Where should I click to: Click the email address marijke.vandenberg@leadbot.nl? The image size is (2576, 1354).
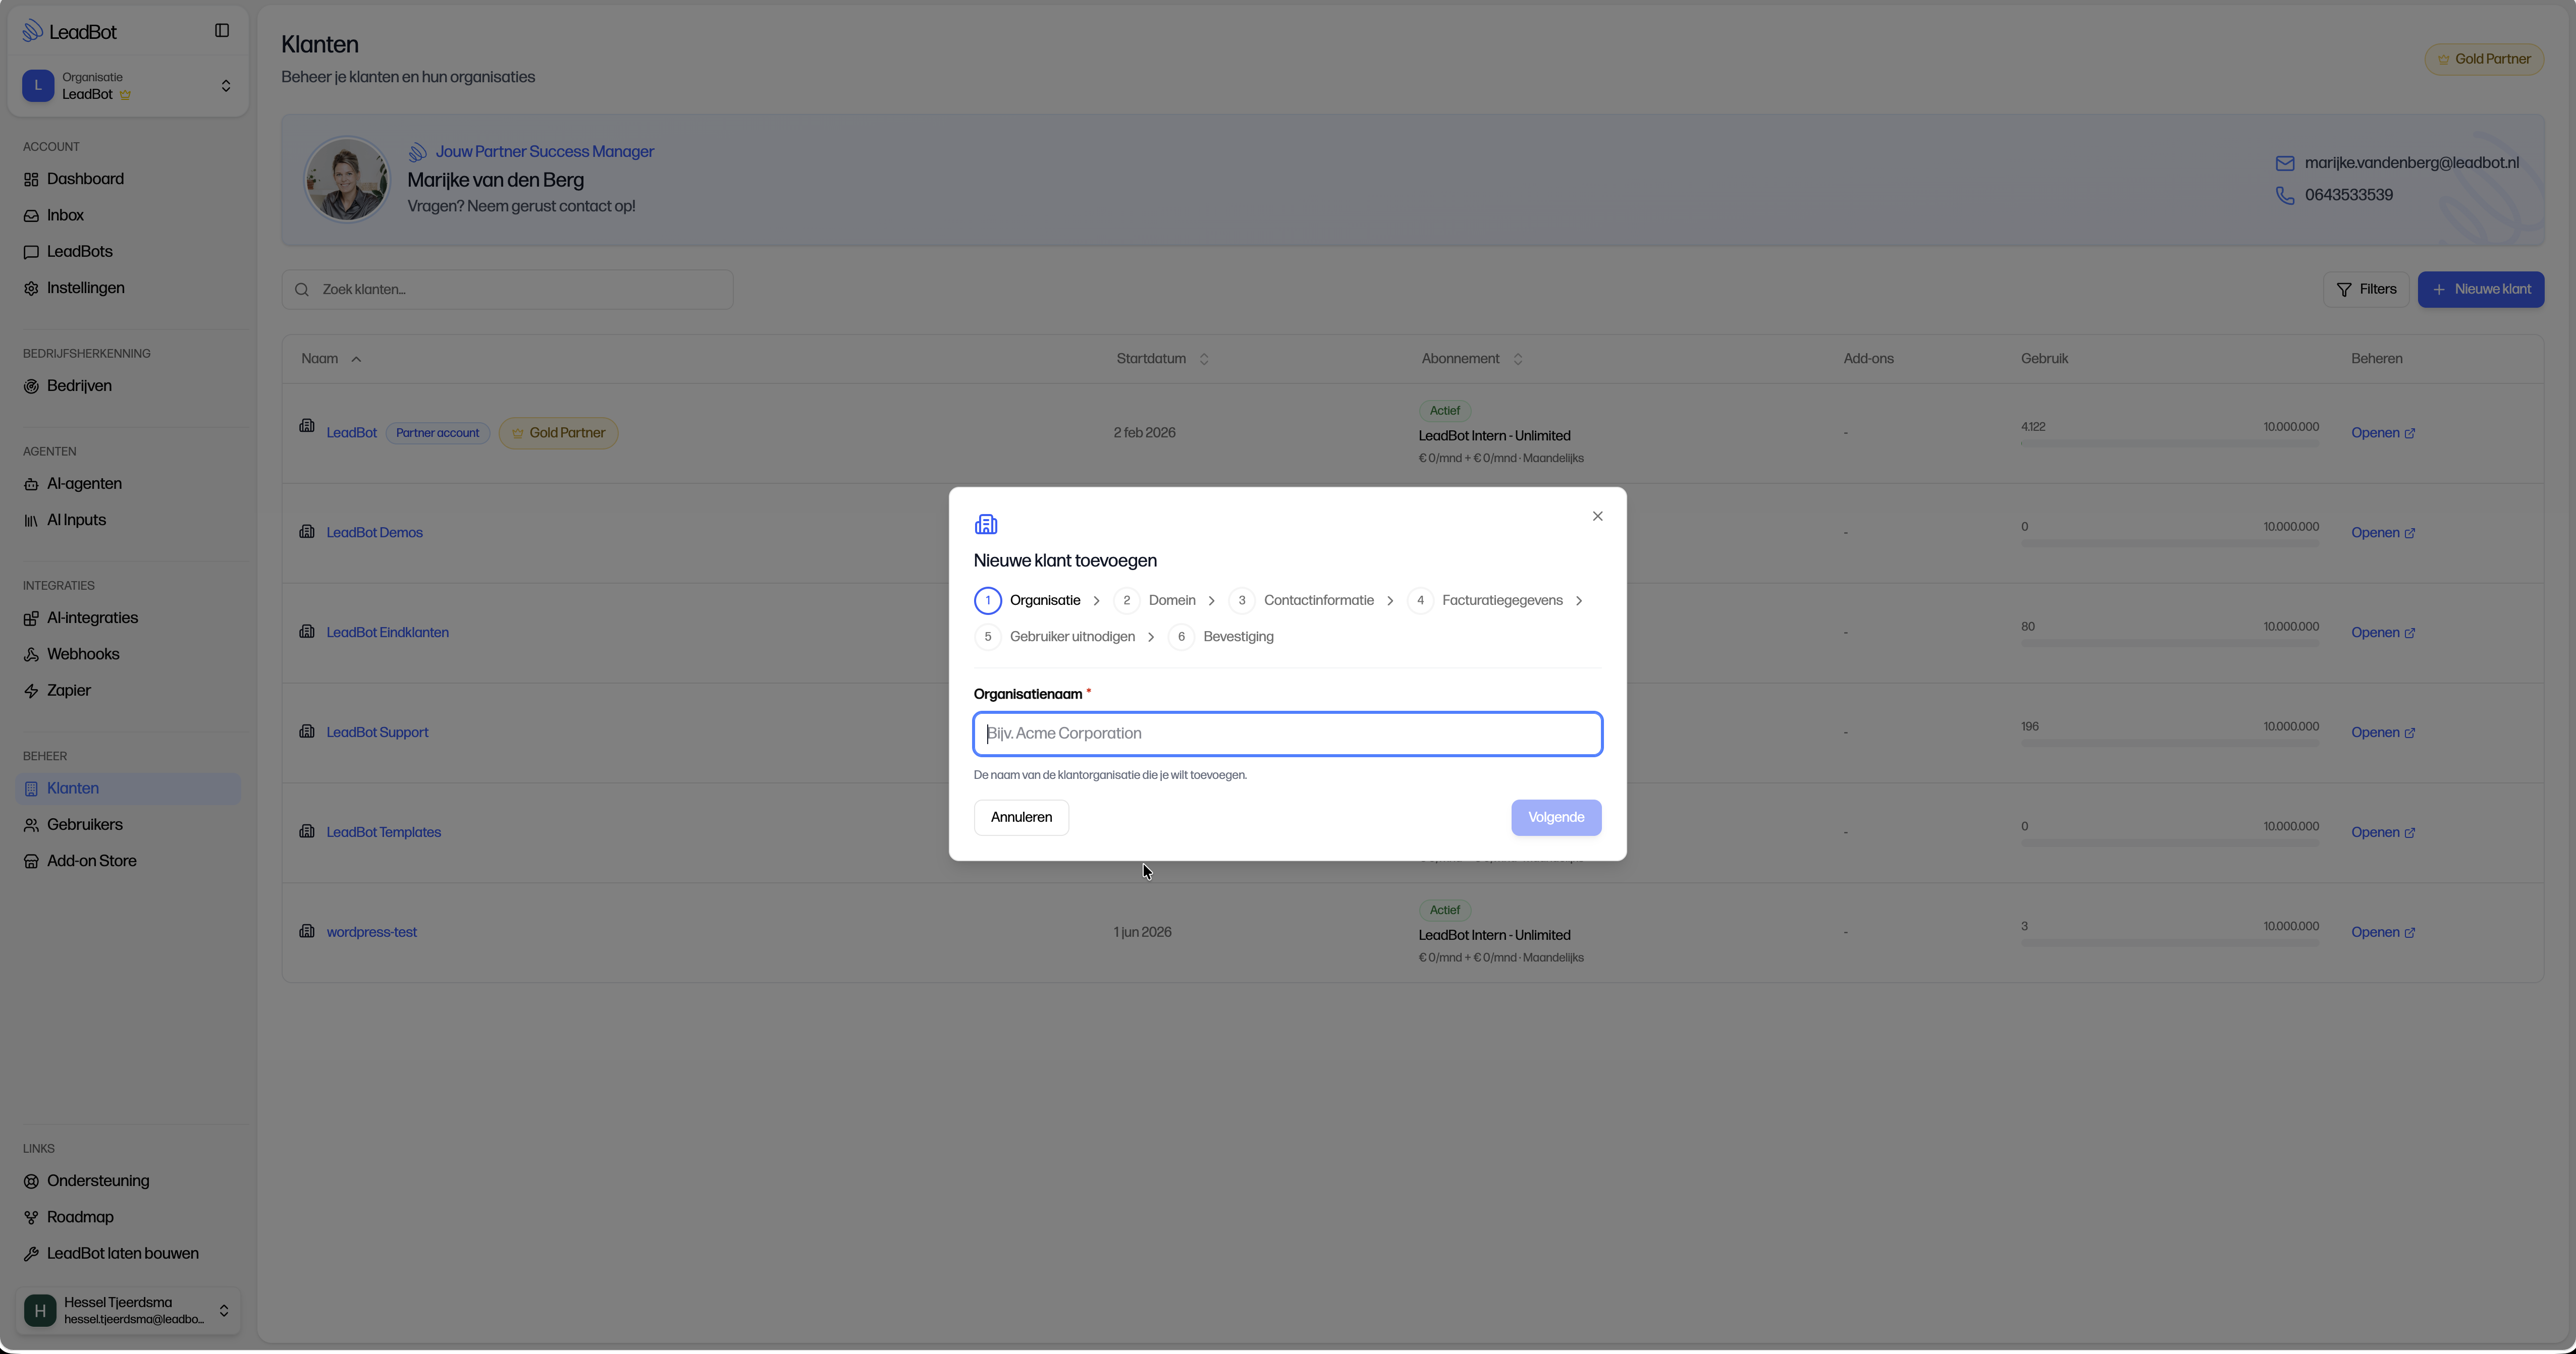click(x=2411, y=163)
